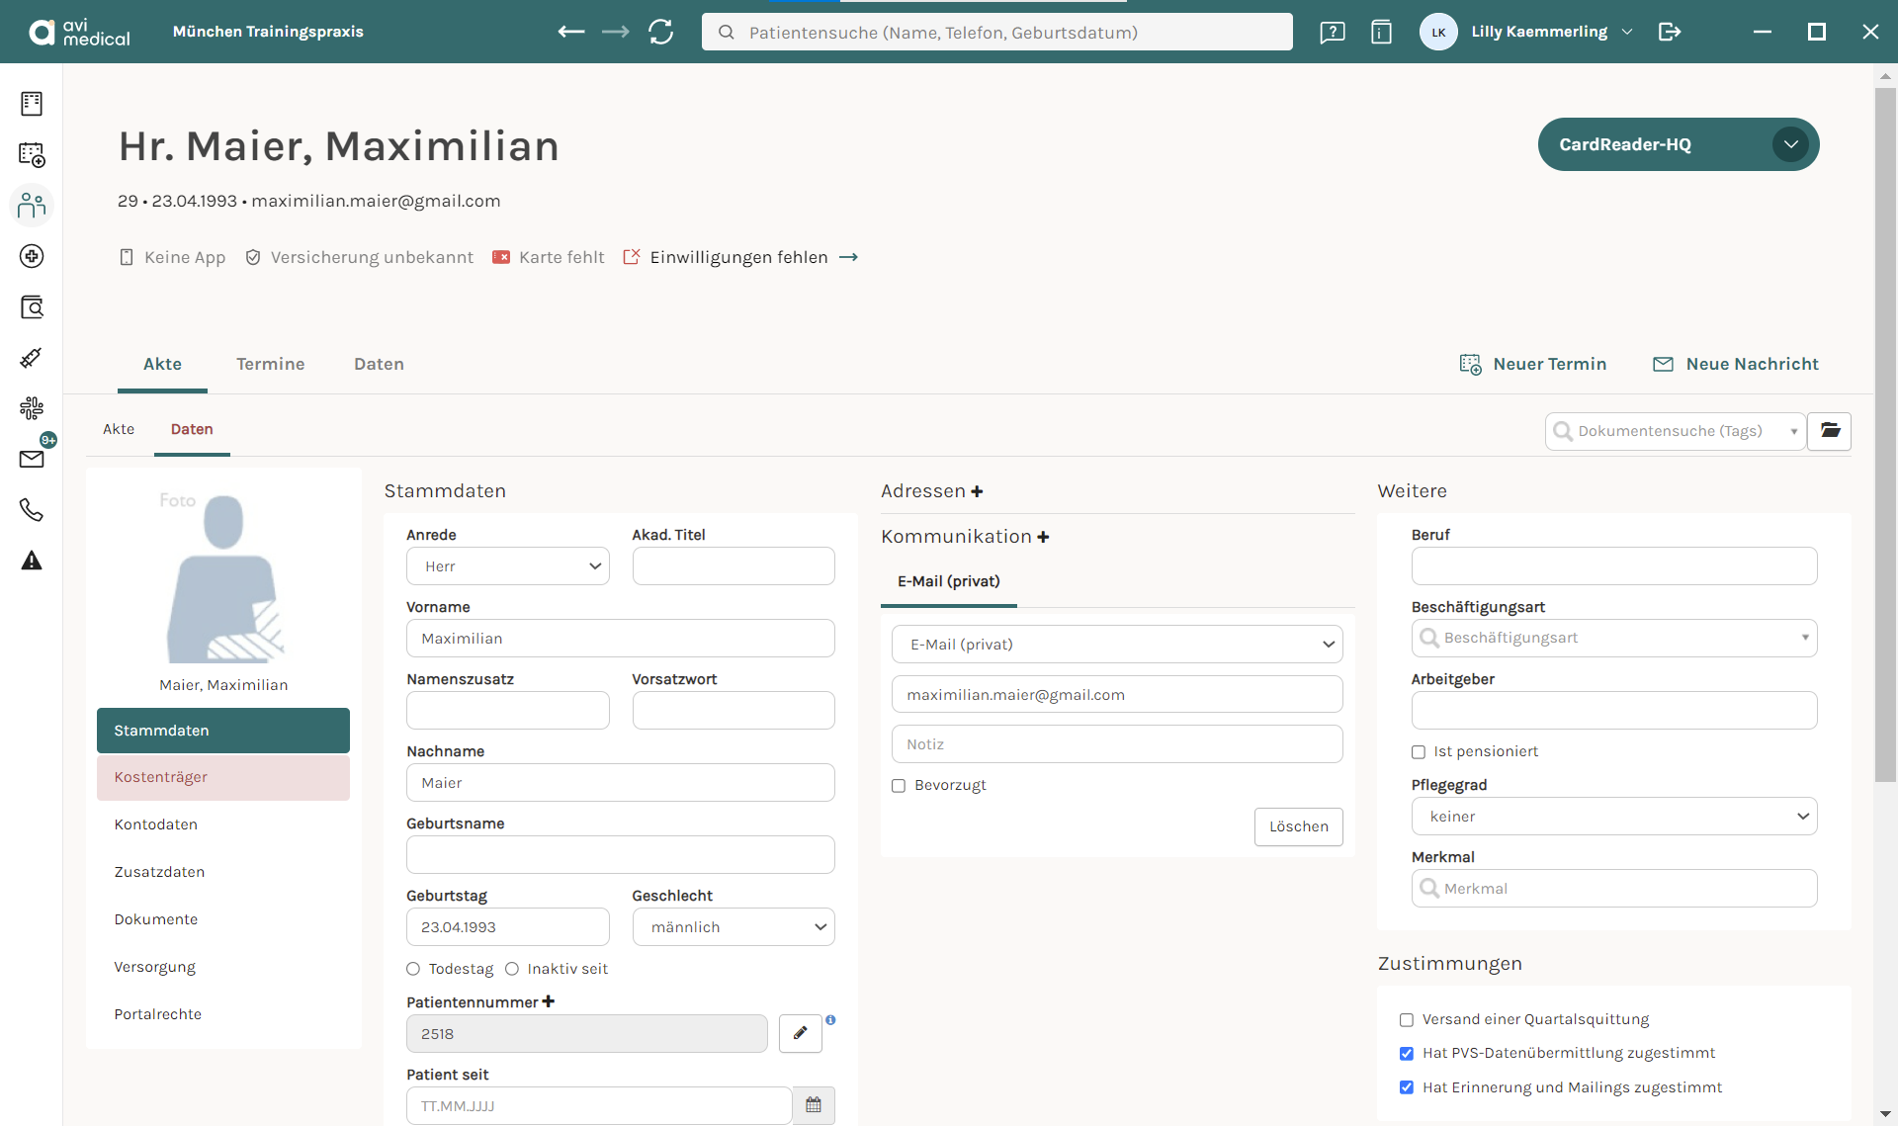Click the pencil icon beside Patientennummer
The image size is (1898, 1126).
(x=800, y=1033)
